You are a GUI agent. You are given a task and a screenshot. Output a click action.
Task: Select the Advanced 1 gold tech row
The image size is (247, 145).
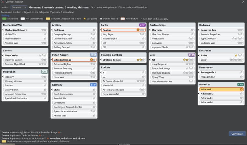coord(221,89)
